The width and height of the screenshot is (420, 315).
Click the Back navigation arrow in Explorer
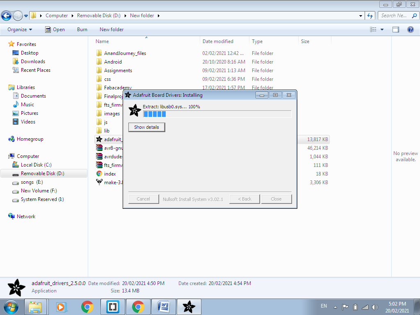(7, 16)
